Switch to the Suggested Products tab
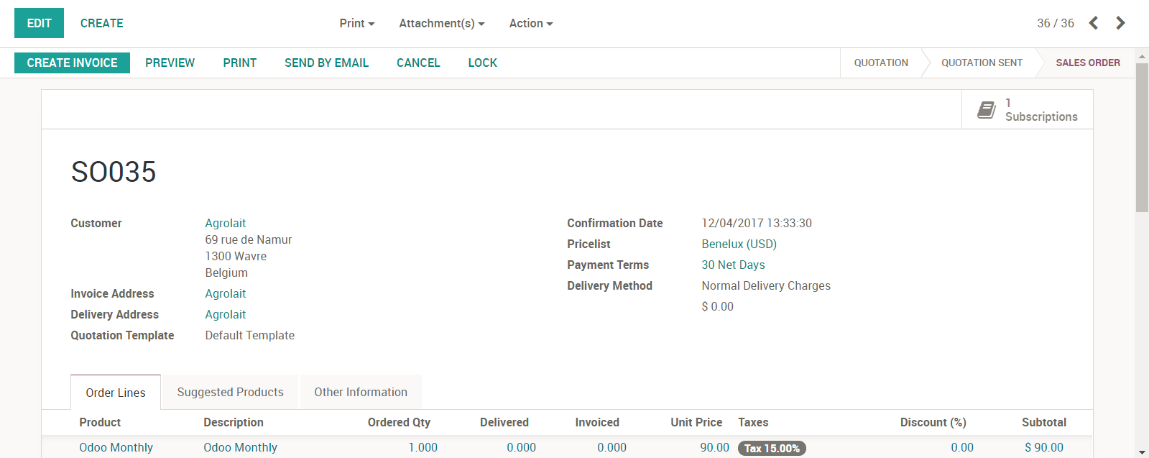The width and height of the screenshot is (1149, 458). tap(230, 392)
